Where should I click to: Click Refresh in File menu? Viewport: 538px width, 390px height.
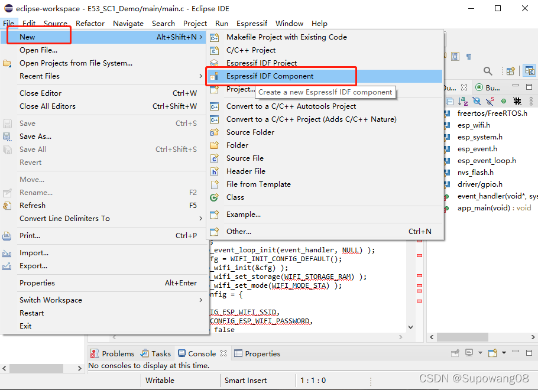pos(103,206)
